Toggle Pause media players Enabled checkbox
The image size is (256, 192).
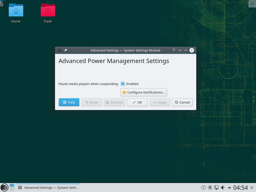coord(123,84)
